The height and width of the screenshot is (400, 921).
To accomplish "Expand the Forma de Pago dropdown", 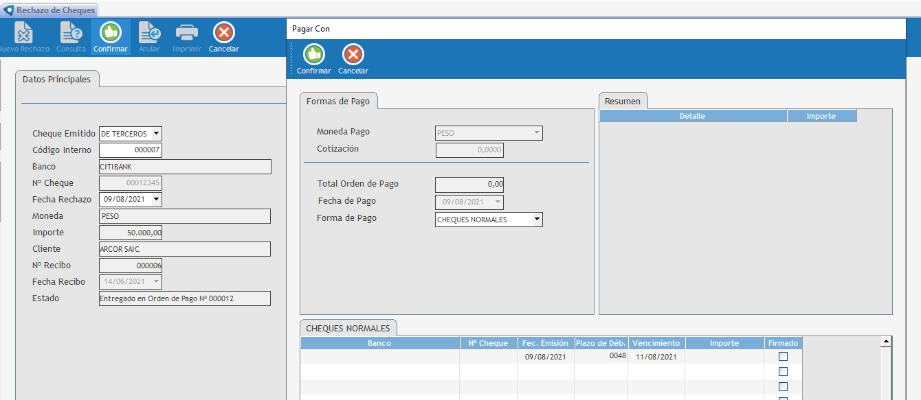I will (537, 220).
